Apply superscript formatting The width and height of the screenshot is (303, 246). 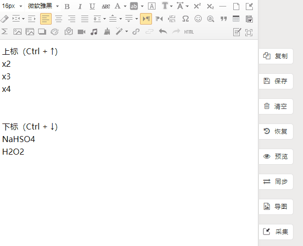click(x=197, y=7)
